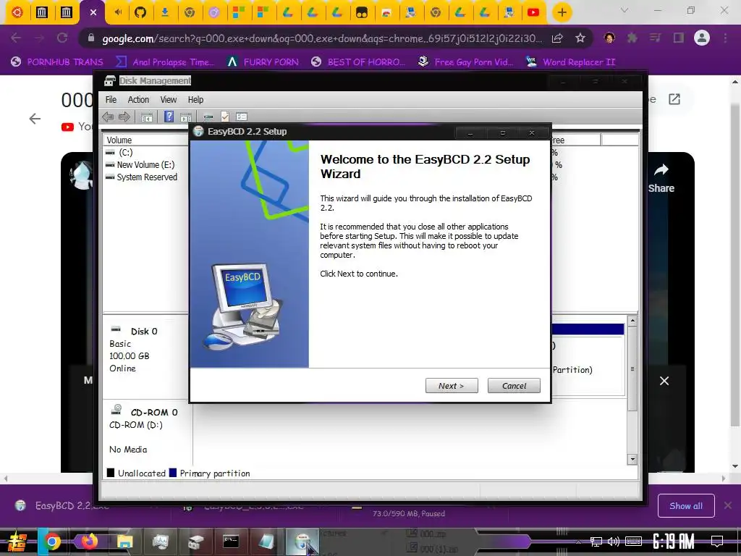Reload the current Chrome page
This screenshot has width=741, height=556.
tap(62, 38)
